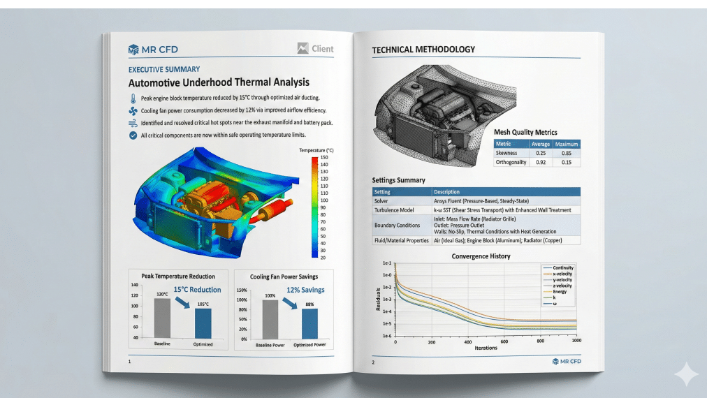Click the Technical Methodology heading

tap(423, 50)
